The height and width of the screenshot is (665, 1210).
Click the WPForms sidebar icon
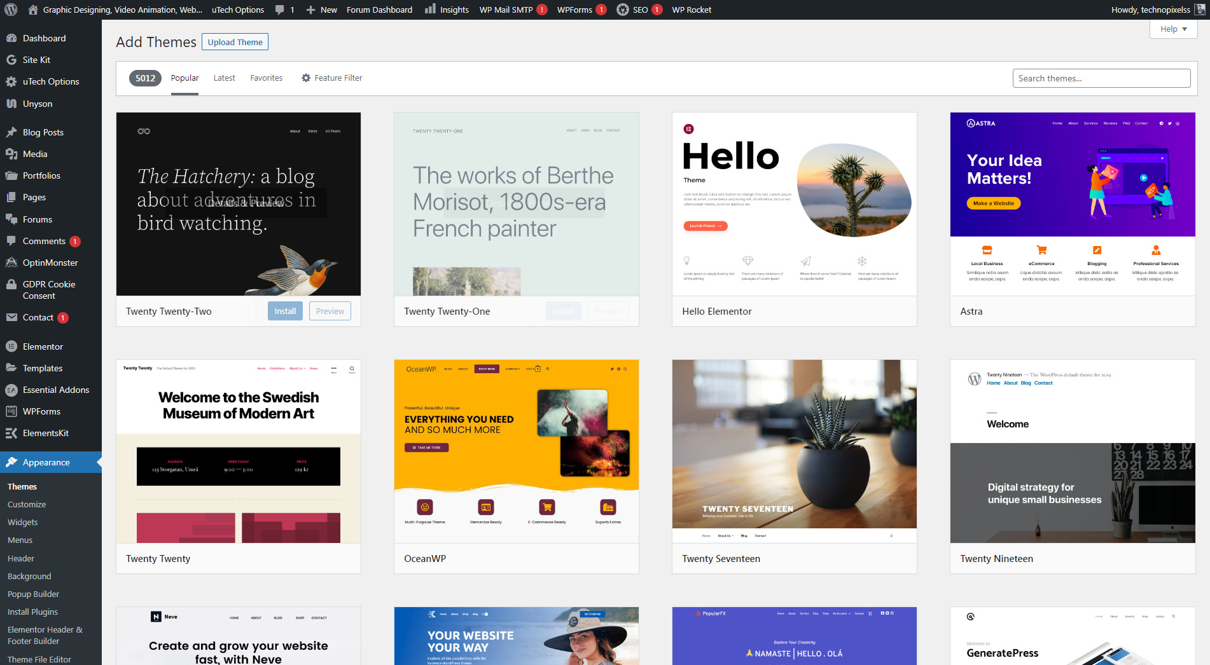click(x=11, y=411)
